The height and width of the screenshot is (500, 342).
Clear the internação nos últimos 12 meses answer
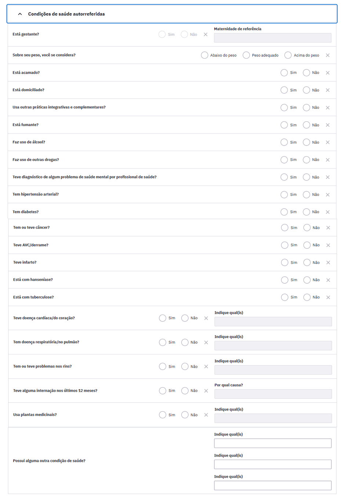click(206, 391)
